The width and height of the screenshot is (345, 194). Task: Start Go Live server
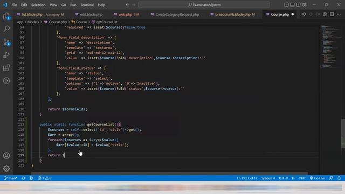click(317, 178)
